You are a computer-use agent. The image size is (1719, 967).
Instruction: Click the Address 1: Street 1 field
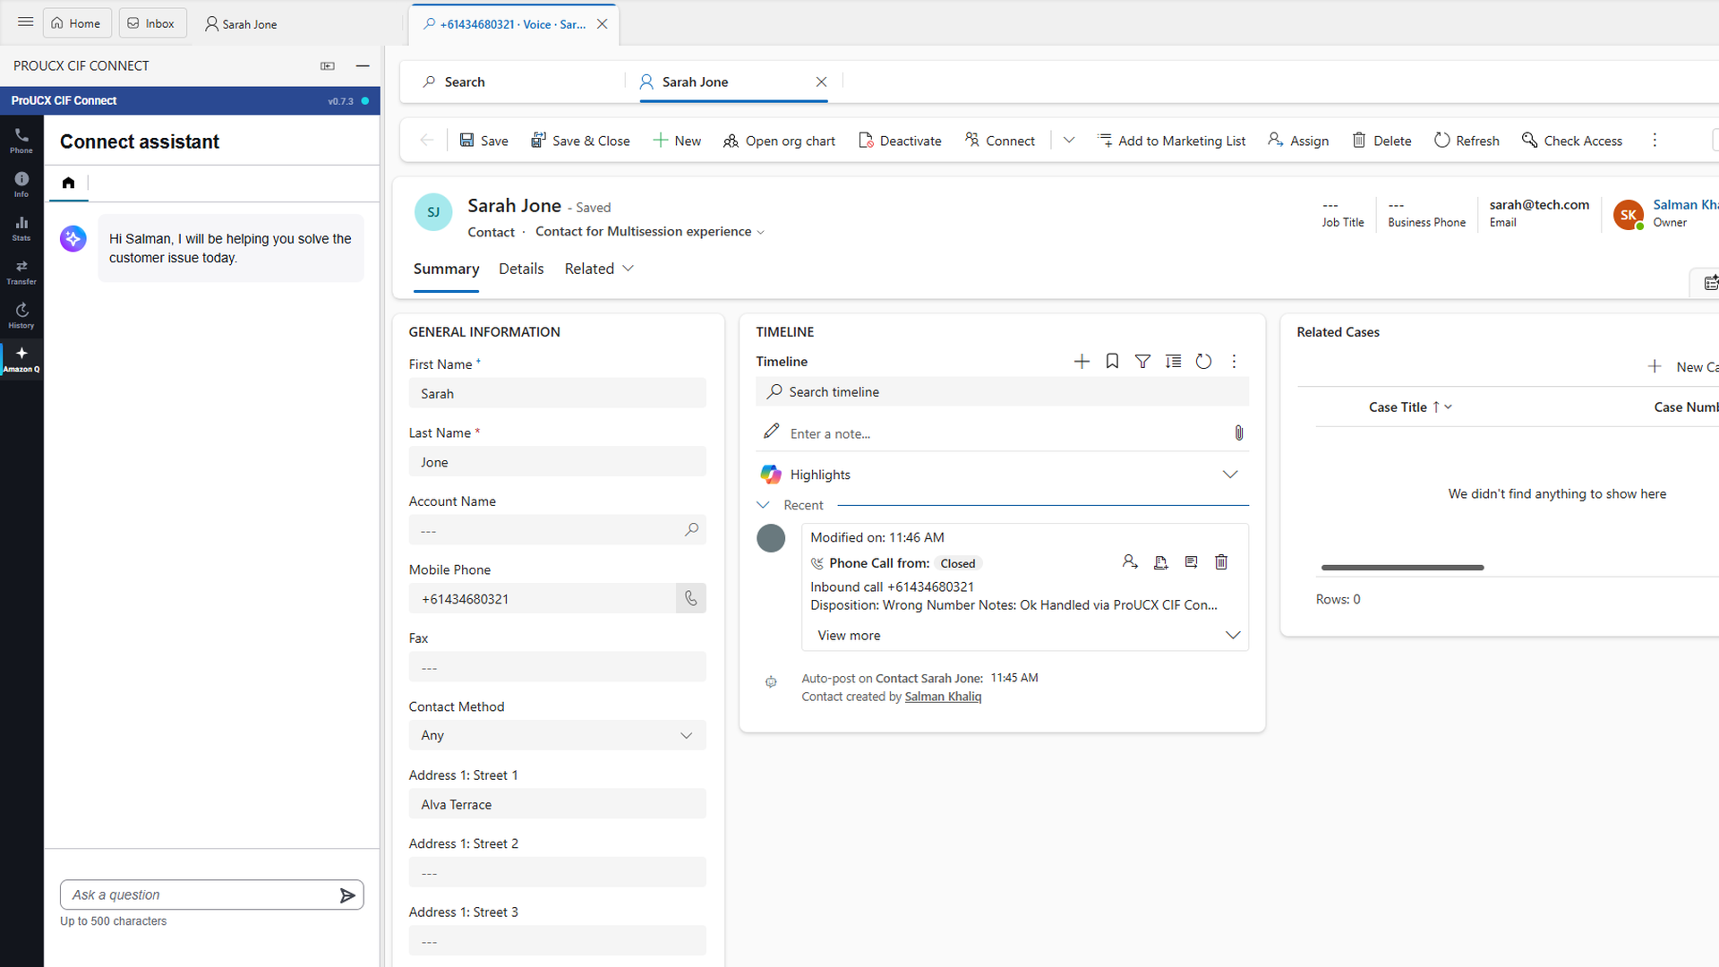click(x=557, y=804)
